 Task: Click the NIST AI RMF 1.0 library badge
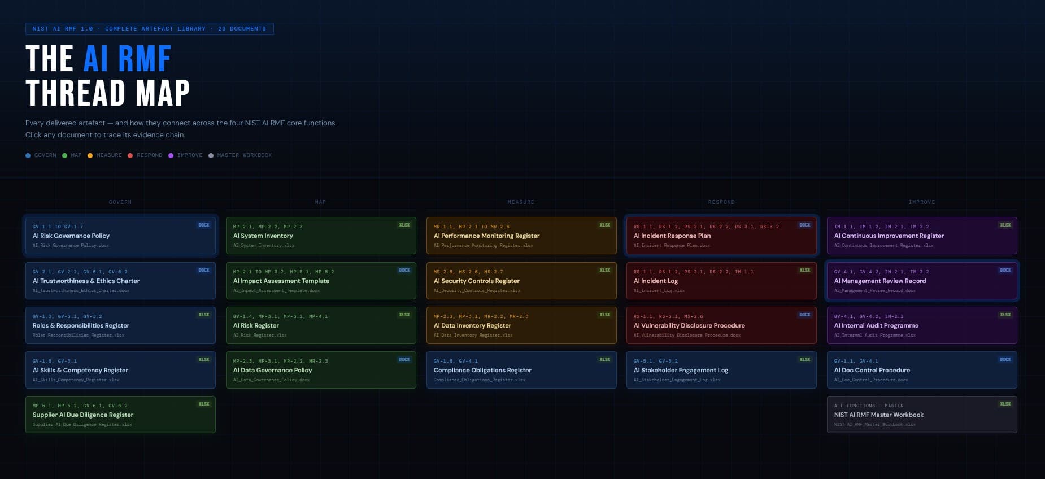tap(150, 29)
